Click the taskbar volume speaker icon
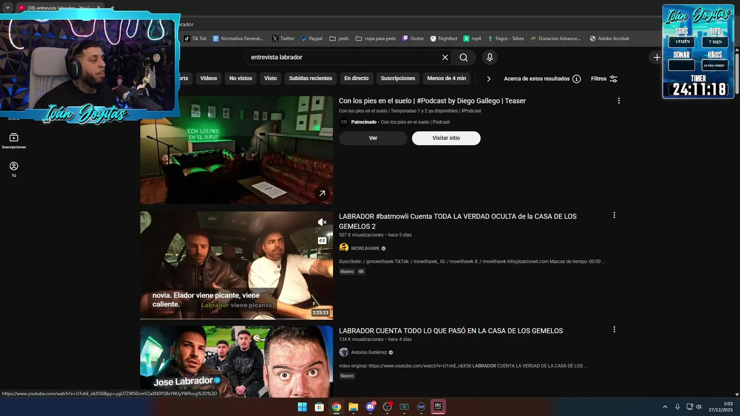 pos(699,407)
